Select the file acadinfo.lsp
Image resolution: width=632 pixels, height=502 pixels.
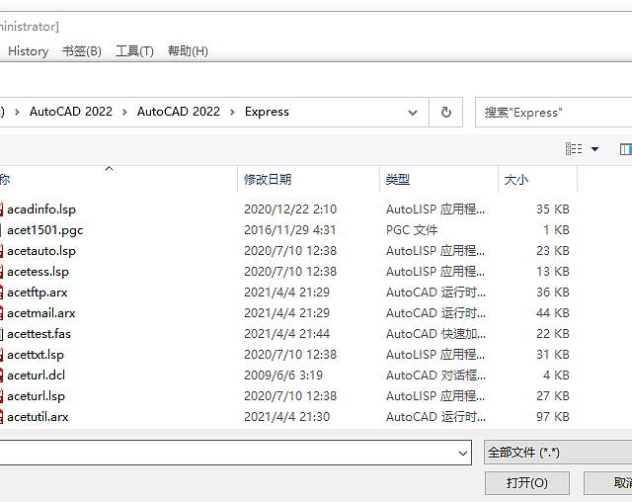coord(41,209)
